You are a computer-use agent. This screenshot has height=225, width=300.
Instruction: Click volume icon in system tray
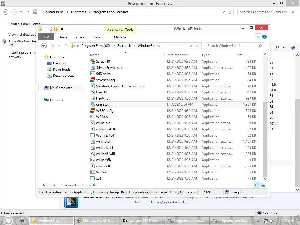point(272,221)
